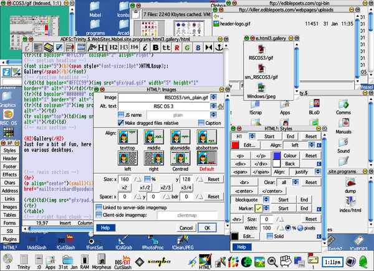Tick the Client-side imagemap checkbox
The image size is (374, 271).
click(98, 215)
